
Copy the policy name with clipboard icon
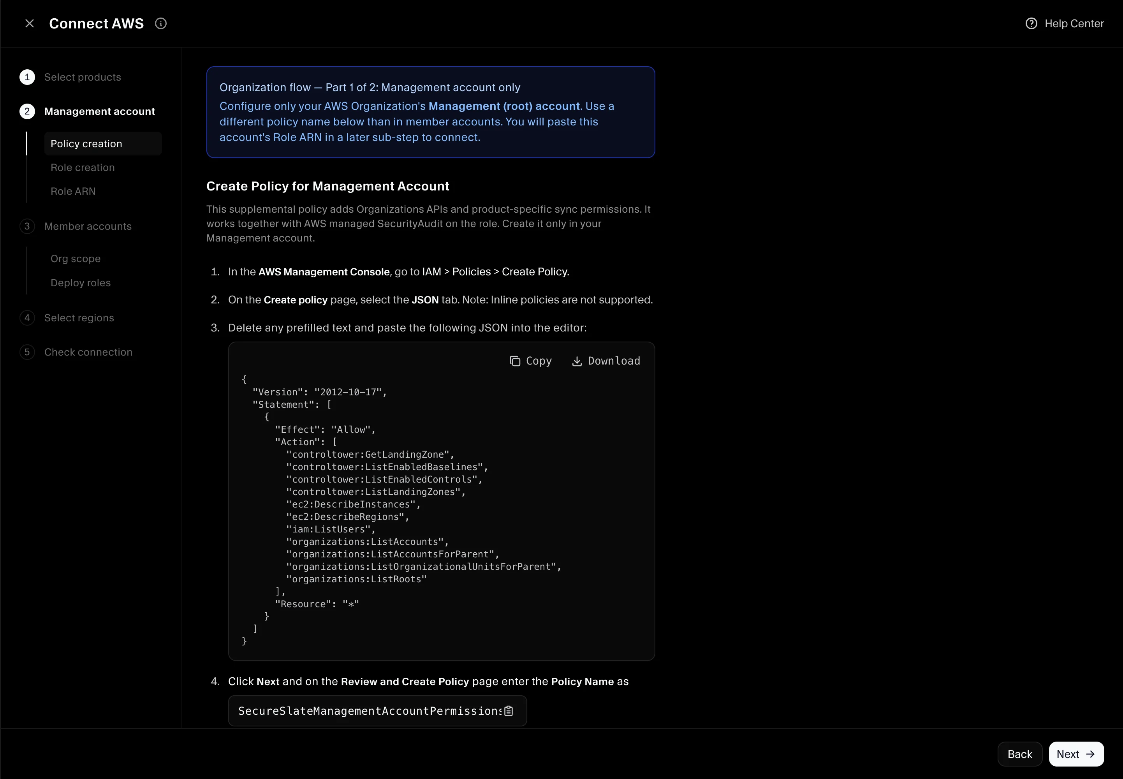pos(508,711)
